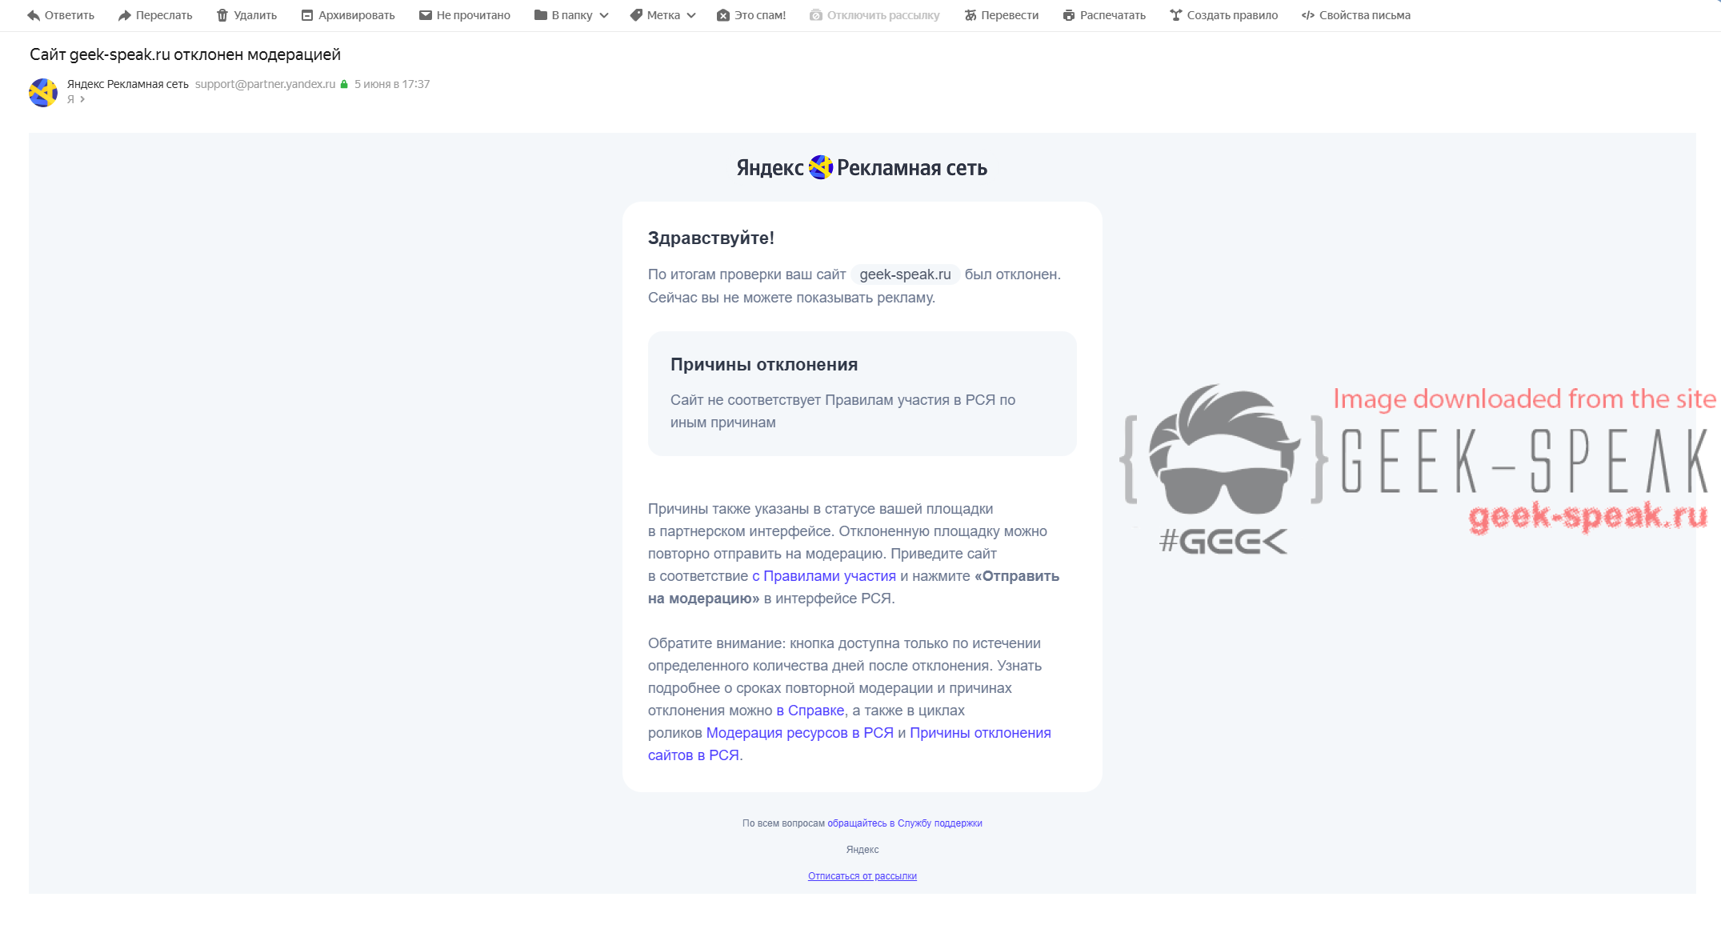Click the Yandex Advertising Network logo in the email
Image resolution: width=1721 pixels, height=949 pixels.
pos(863,168)
